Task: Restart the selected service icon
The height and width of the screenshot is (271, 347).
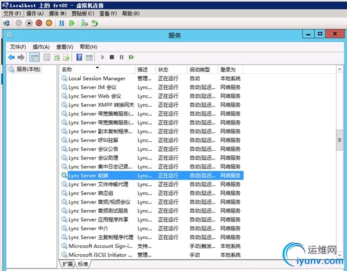Action: coord(132,58)
